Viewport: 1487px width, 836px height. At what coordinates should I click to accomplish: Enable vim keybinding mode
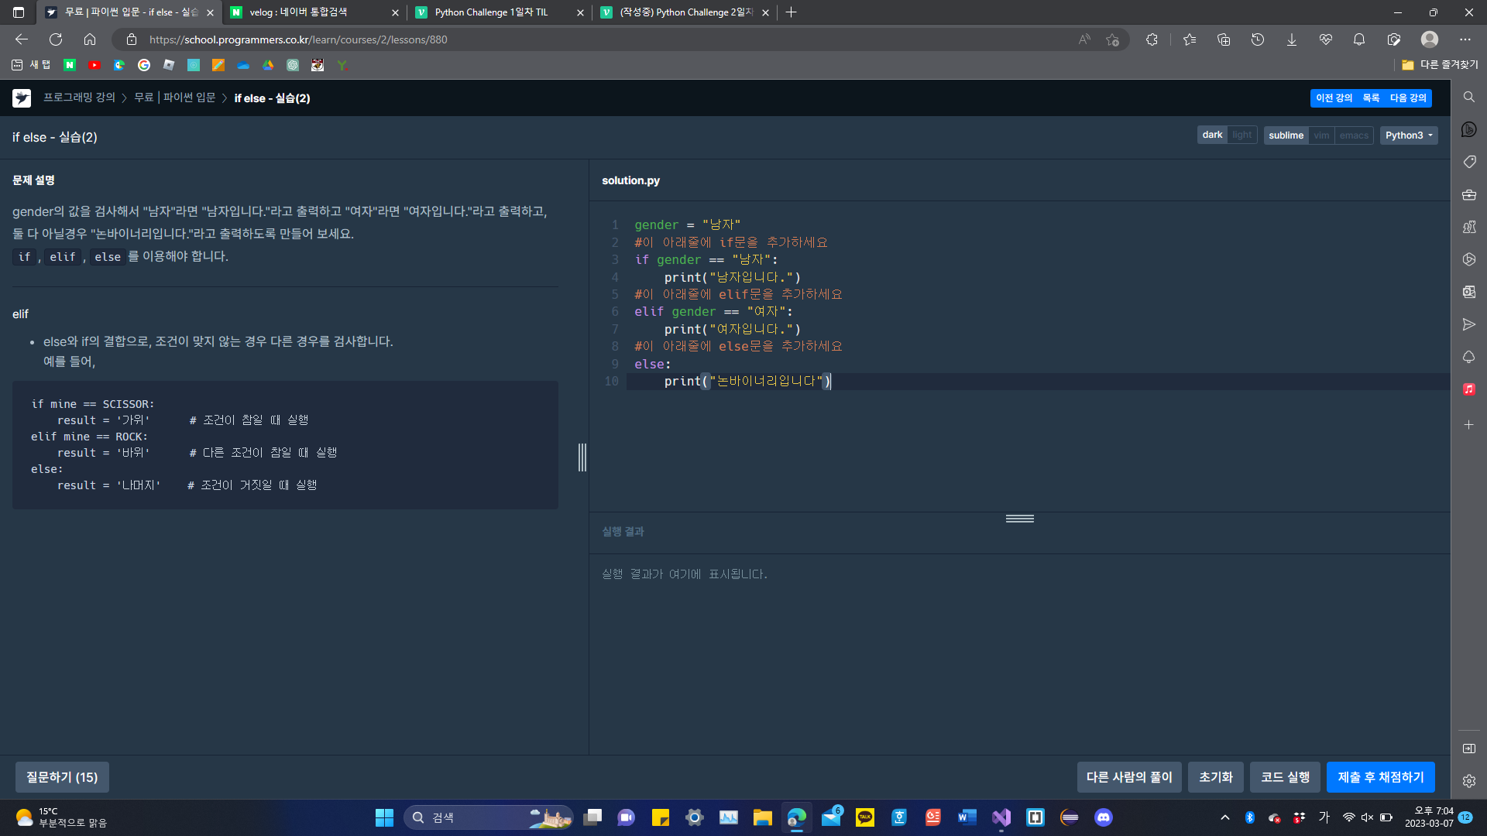point(1321,135)
